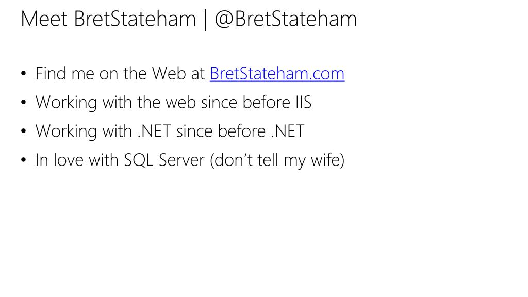Image resolution: width=528 pixels, height=297 pixels.
Task: Click the vertical bar separator in title
Action: coord(205,20)
